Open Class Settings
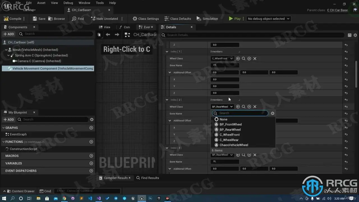The width and height of the screenshot is (359, 202). 146,19
